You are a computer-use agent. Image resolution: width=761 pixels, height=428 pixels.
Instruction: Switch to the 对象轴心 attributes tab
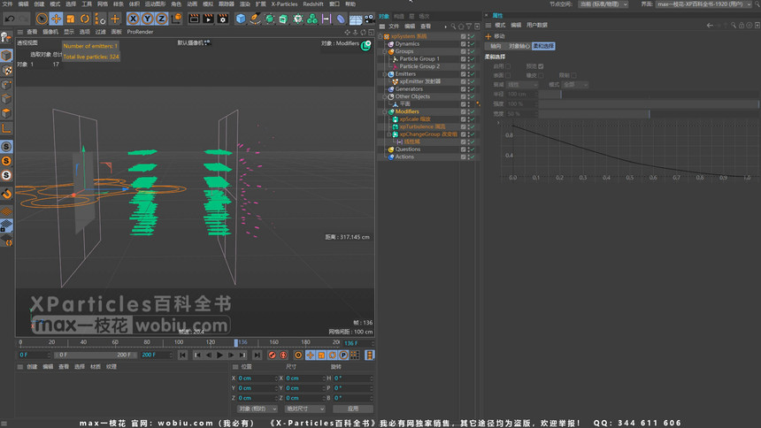(x=519, y=46)
